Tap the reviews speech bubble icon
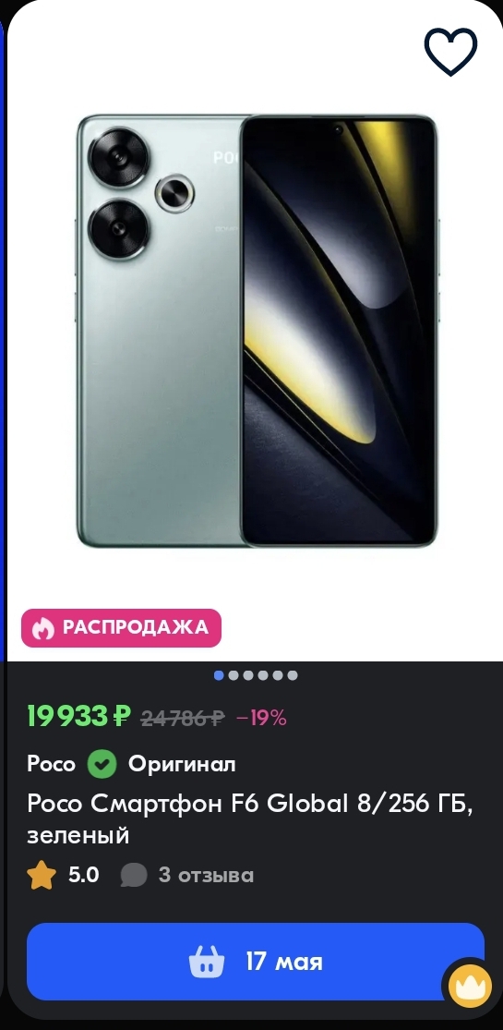The width and height of the screenshot is (503, 1030). pos(134,876)
